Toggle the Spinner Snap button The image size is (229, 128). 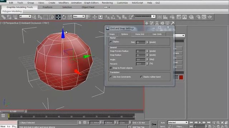(x=125, y=17)
